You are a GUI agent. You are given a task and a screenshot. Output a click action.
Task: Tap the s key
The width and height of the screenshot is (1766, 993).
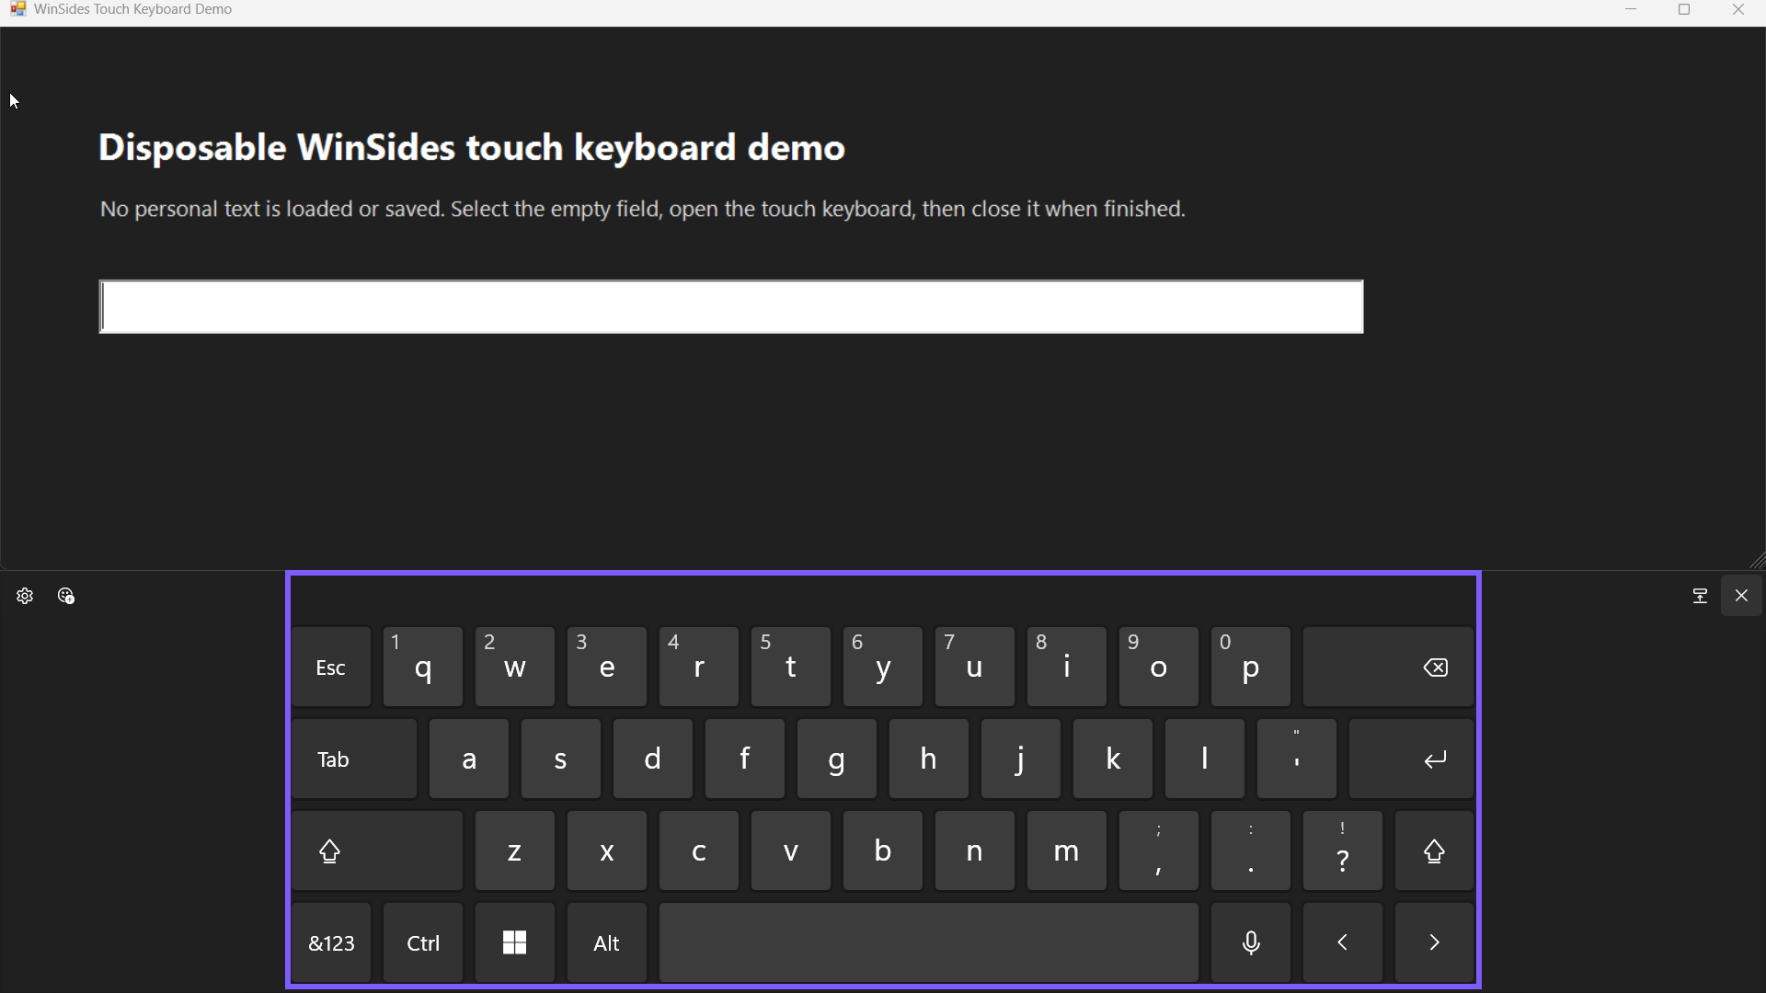click(x=561, y=759)
